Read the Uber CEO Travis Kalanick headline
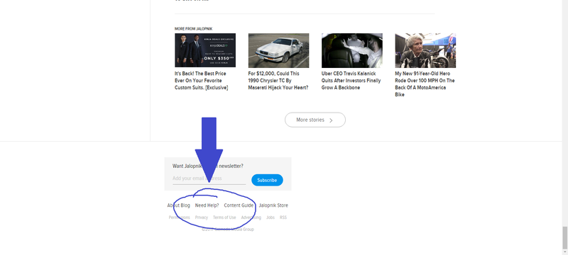Image resolution: width=568 pixels, height=255 pixels. (x=351, y=81)
